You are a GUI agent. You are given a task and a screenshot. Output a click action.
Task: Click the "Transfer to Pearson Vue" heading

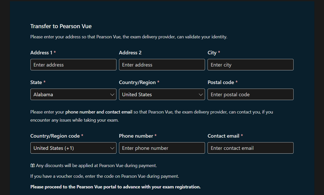coord(61,26)
